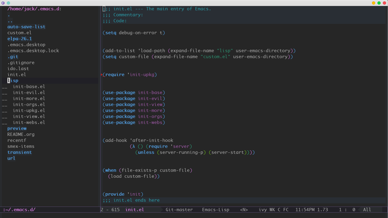The height and width of the screenshot is (218, 388).
Task: Open init-upkg.el under lisp
Action: pyautogui.click(x=29, y=110)
